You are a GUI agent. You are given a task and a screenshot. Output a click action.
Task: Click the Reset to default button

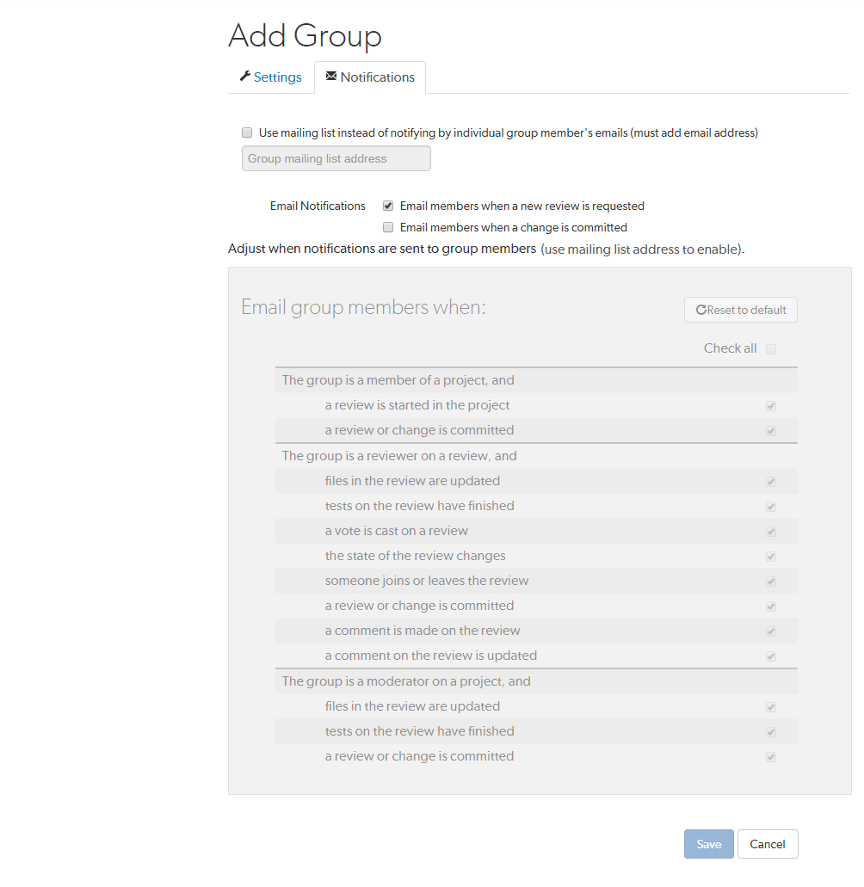click(740, 310)
